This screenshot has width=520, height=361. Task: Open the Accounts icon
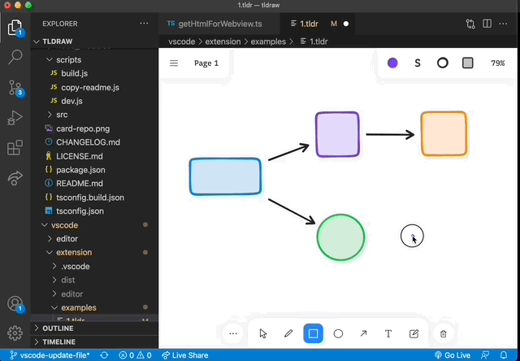pos(15,303)
